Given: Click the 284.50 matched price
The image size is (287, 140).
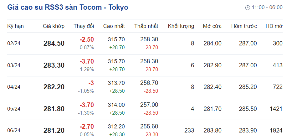Looking at the screenshot, I should tap(54, 44).
